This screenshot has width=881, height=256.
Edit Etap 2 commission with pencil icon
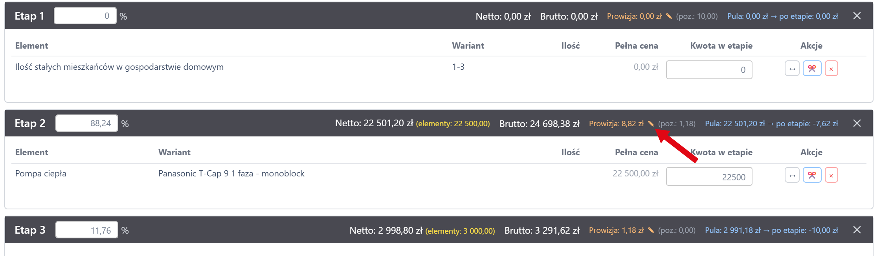(651, 124)
